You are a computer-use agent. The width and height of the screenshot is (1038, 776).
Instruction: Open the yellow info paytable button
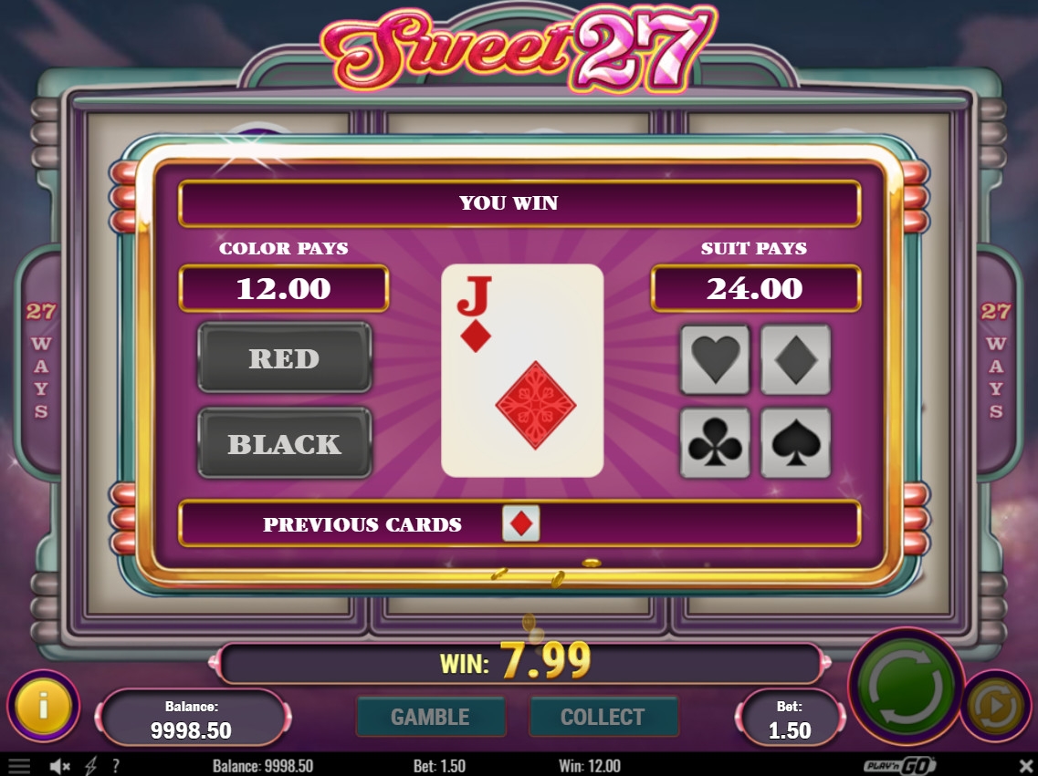pyautogui.click(x=44, y=706)
